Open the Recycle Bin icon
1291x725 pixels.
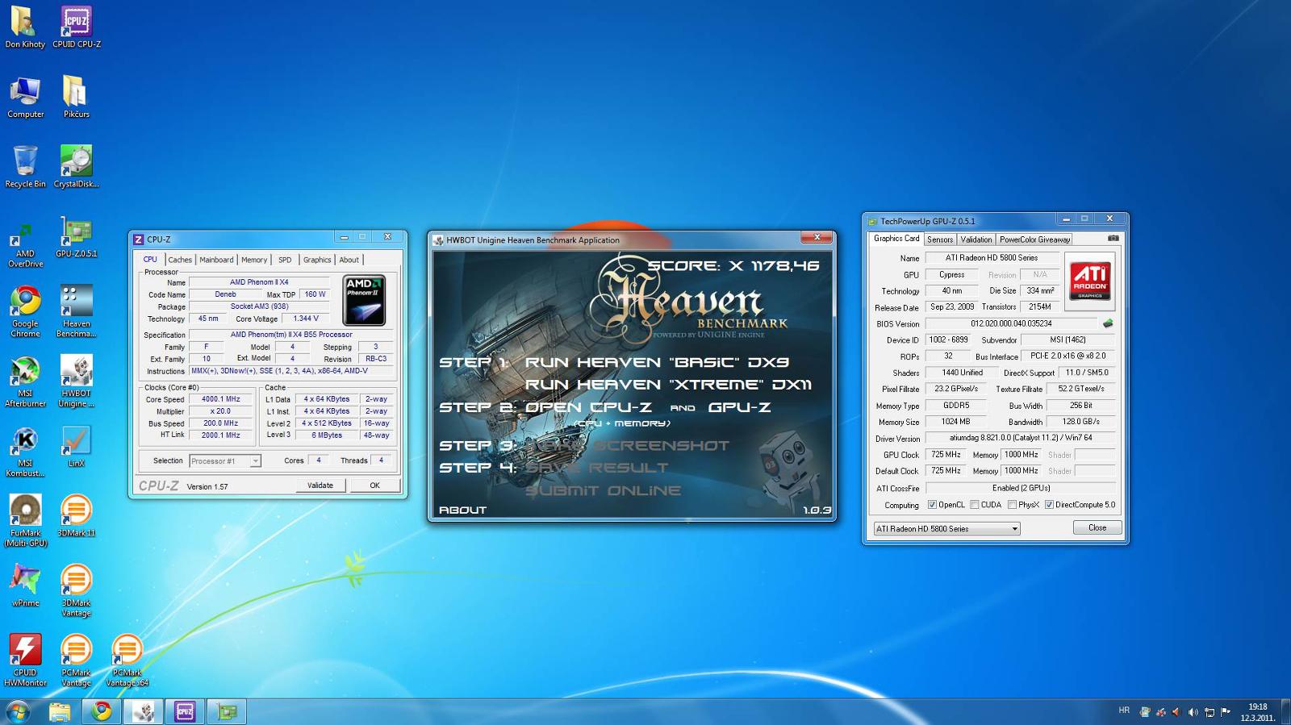25,166
